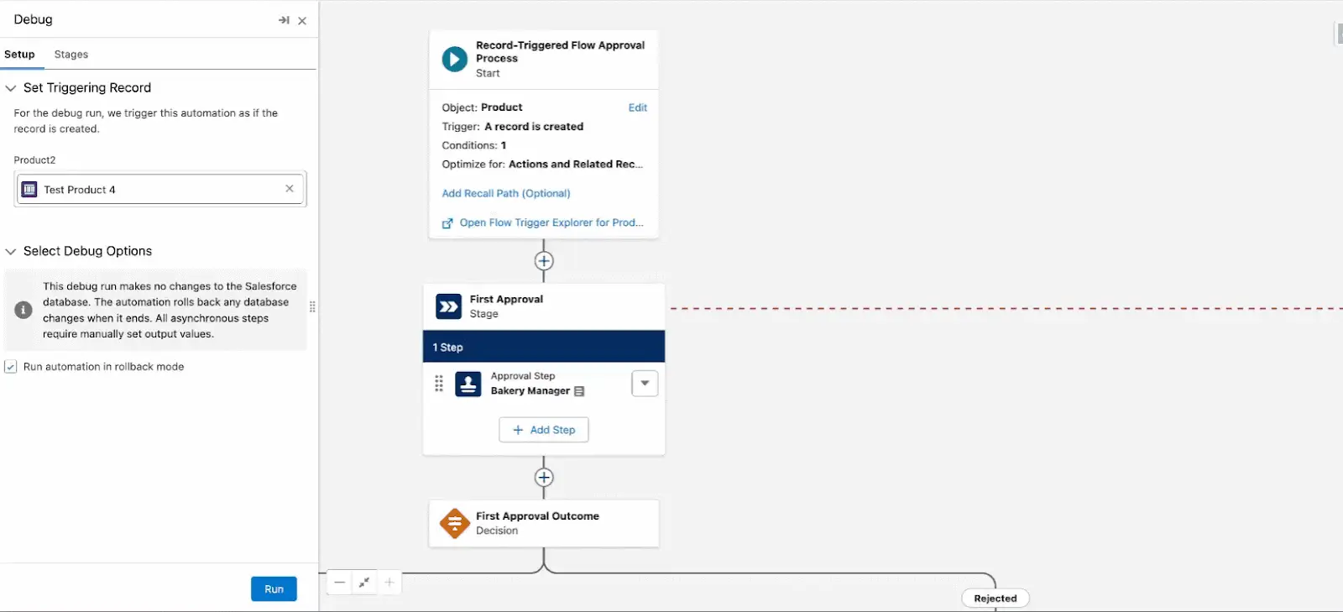1343x612 pixels.
Task: Switch to the Stages tab
Action: pyautogui.click(x=71, y=55)
